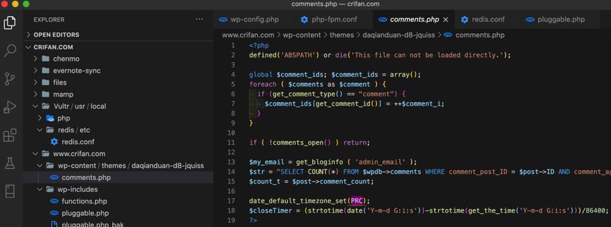
Task: Click comments.php in the breadcrumb
Action: click(480, 35)
